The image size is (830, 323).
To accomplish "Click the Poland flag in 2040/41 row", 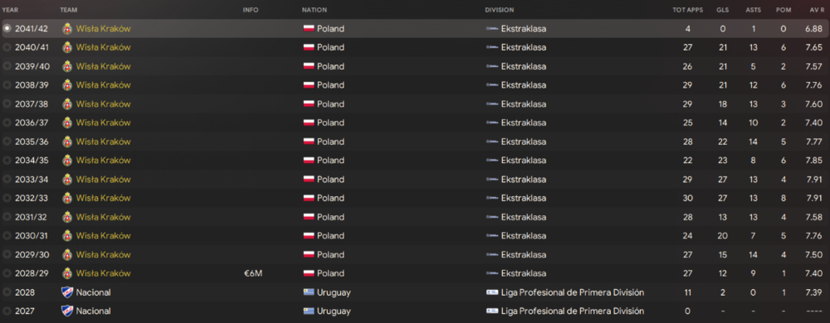I will click(309, 47).
